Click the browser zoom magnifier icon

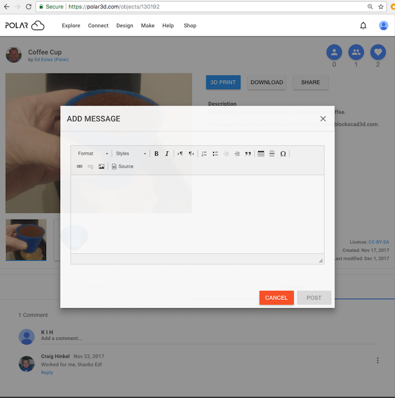click(370, 7)
